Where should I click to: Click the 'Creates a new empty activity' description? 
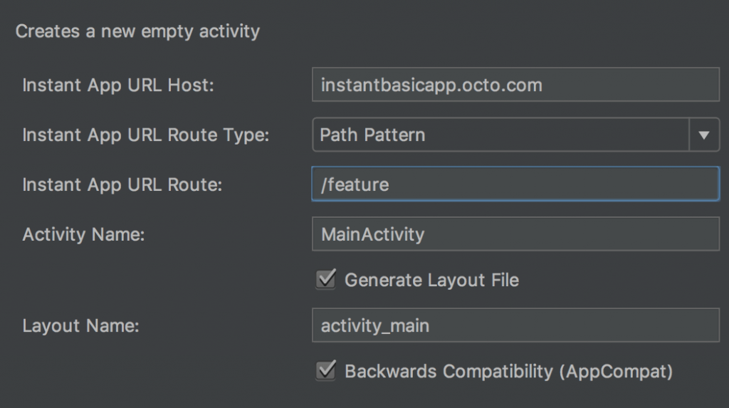[x=137, y=31]
